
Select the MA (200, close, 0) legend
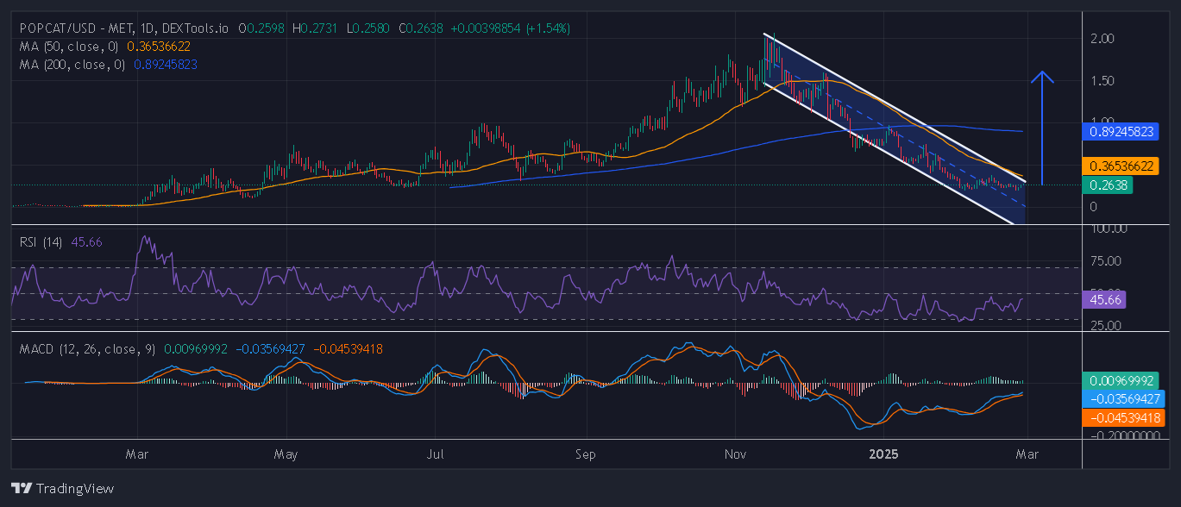pyautogui.click(x=73, y=64)
